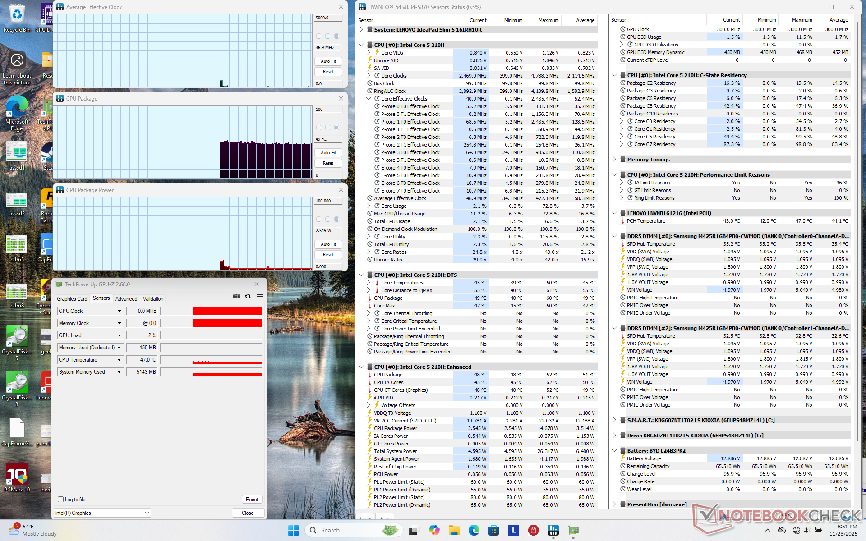Launch Microsoft Edge from the taskbar
The image size is (866, 541).
(474, 530)
